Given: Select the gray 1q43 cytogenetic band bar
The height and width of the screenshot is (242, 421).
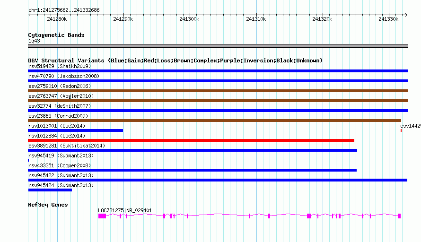Looking at the screenshot, I should [218, 46].
